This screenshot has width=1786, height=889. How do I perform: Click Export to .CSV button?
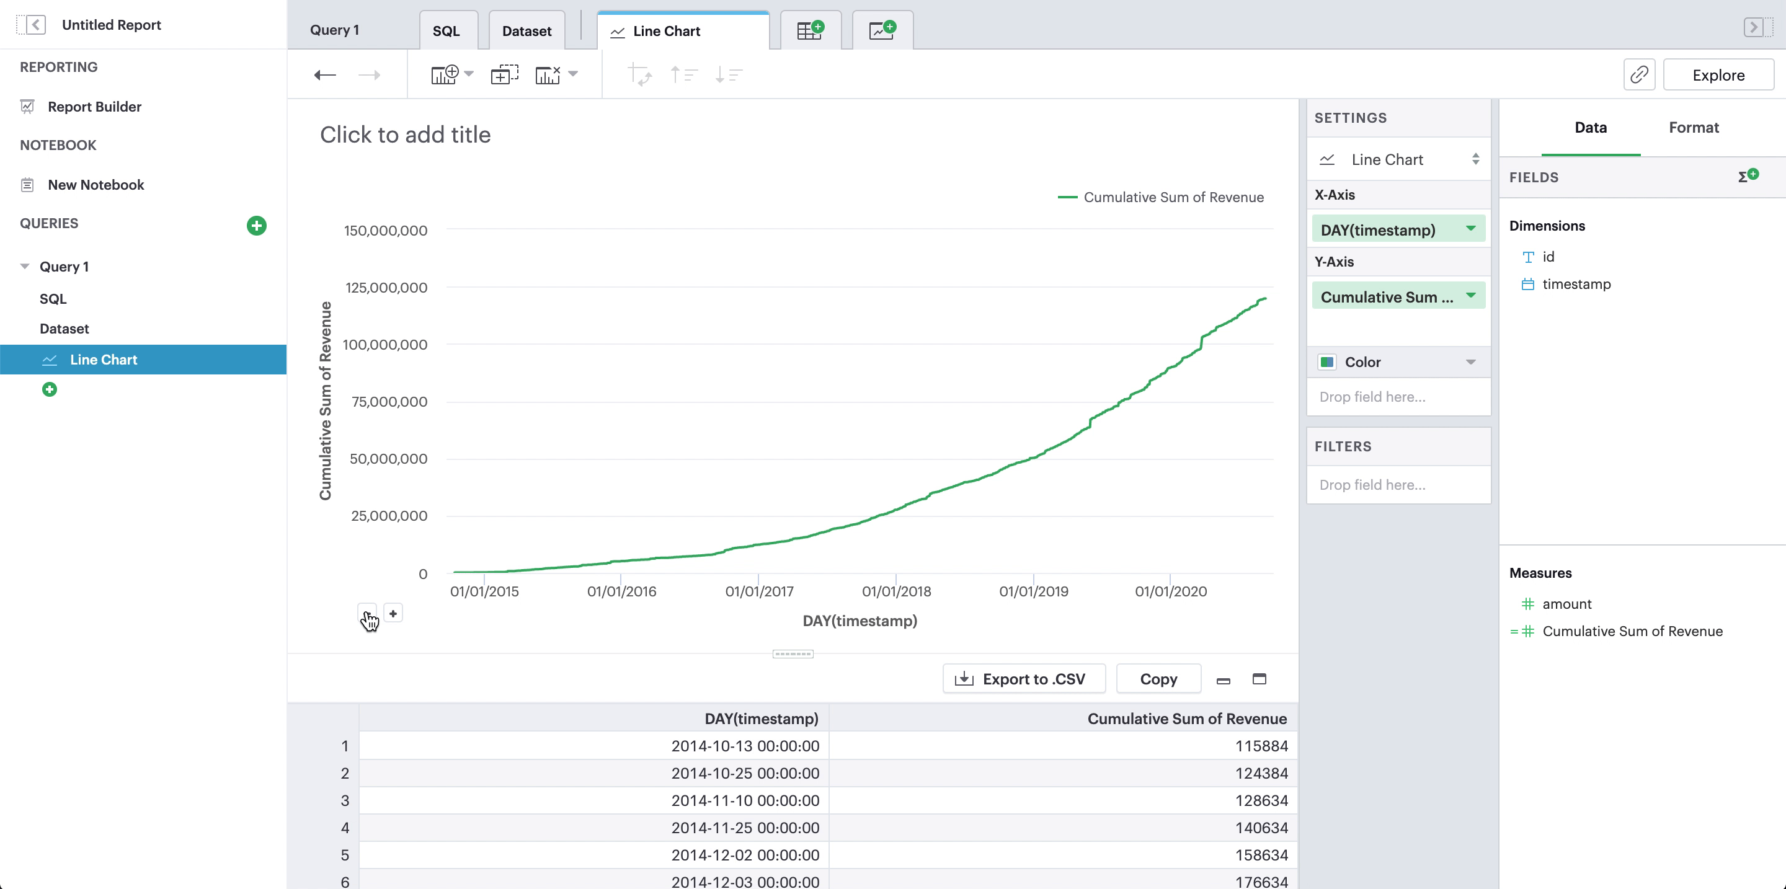(x=1023, y=679)
